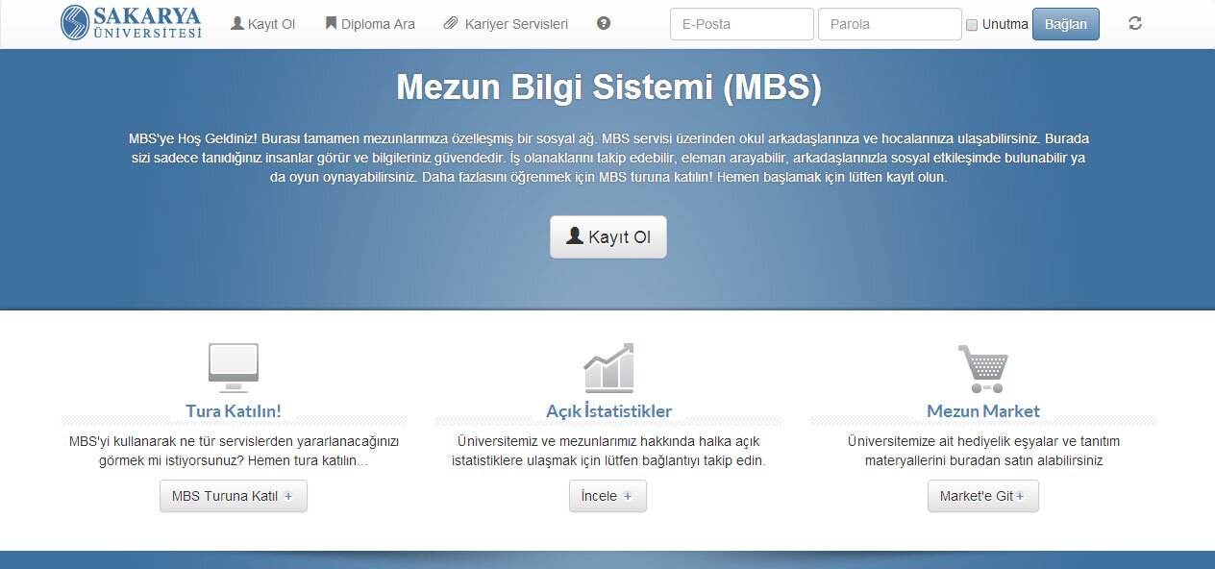
Task: Click the Bağlan login button
Action: 1066,24
